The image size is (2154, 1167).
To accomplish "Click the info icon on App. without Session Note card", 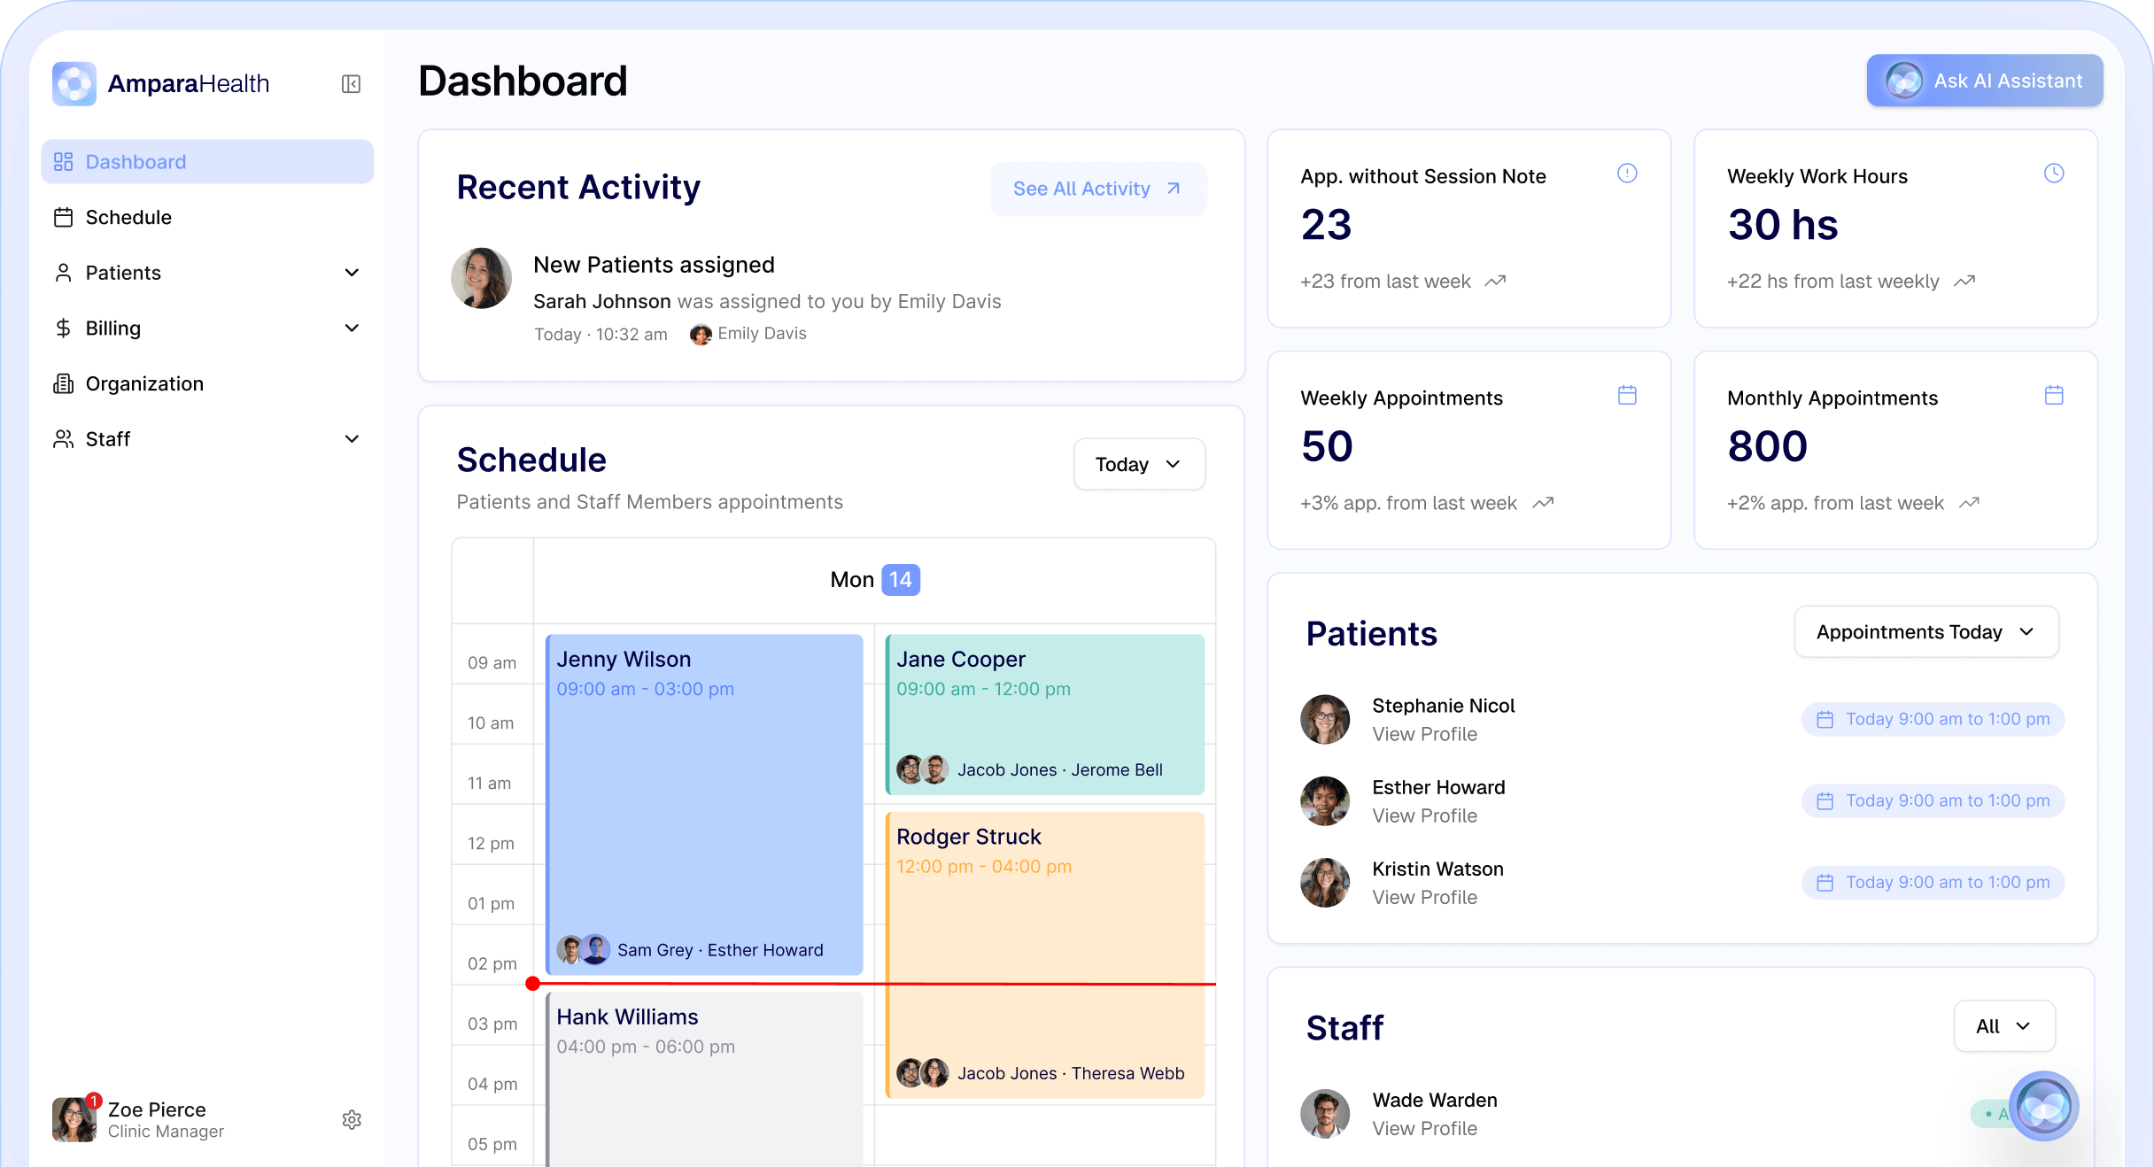I will coord(1627,174).
